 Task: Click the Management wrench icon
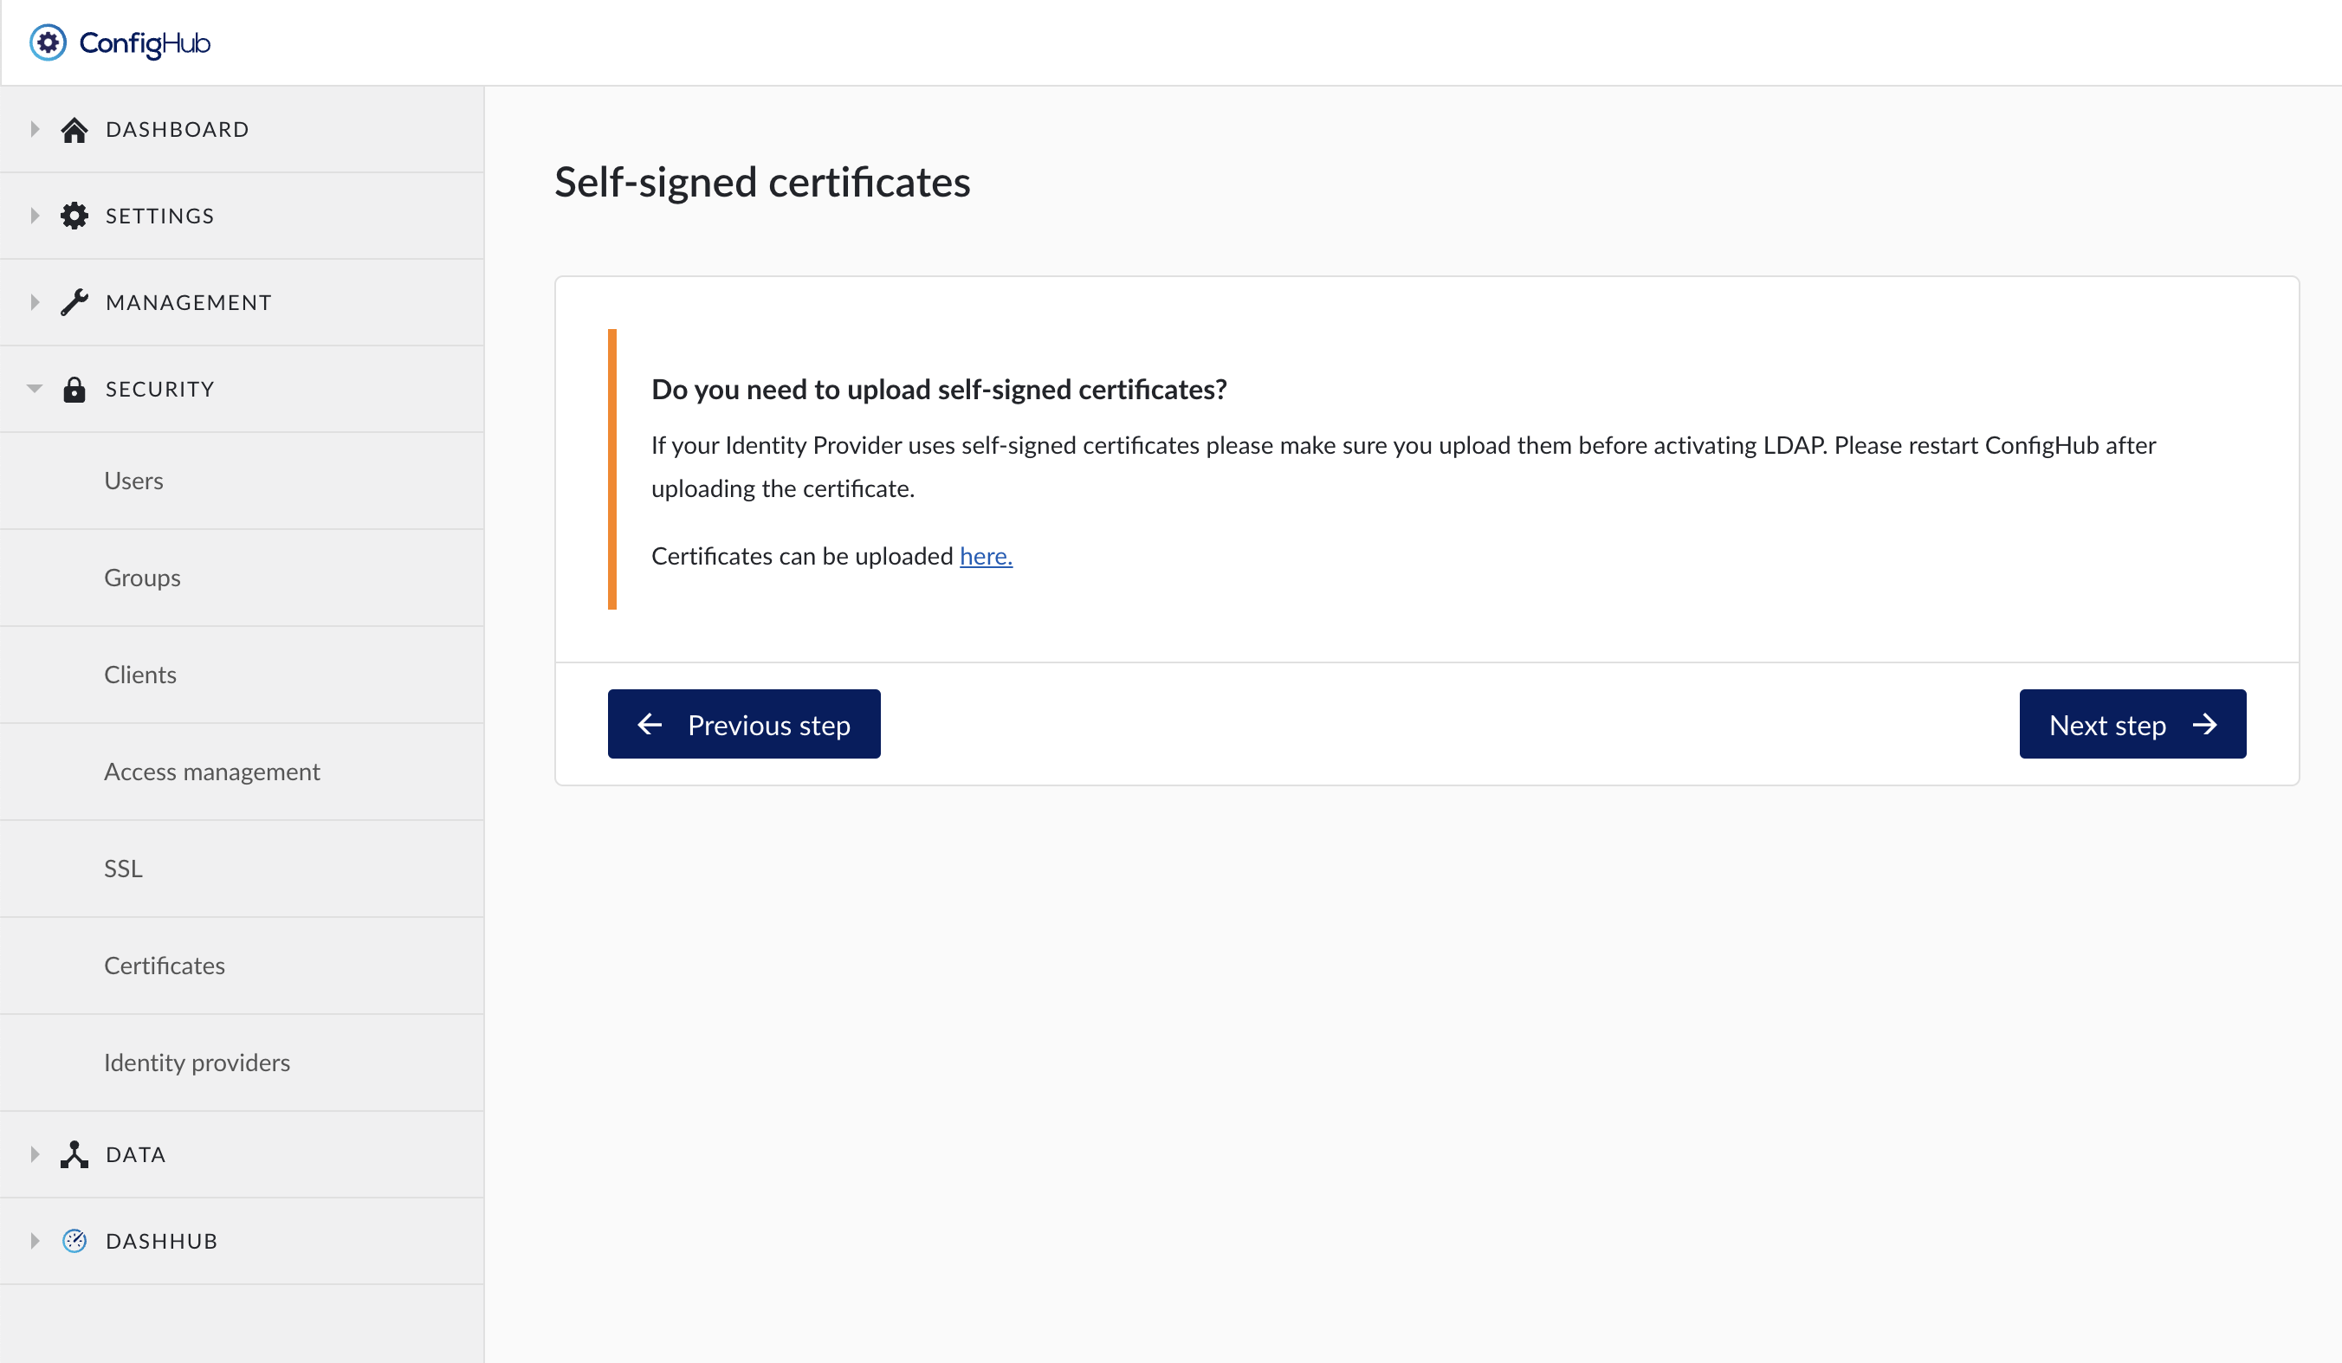point(74,301)
